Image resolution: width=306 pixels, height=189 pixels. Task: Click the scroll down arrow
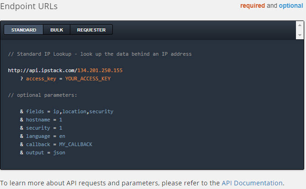tap(300, 35)
